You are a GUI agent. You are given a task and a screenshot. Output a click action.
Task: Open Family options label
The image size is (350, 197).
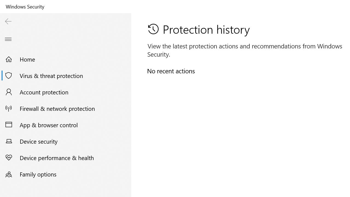click(x=38, y=174)
